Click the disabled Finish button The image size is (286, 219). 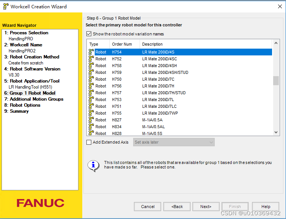click(x=235, y=207)
